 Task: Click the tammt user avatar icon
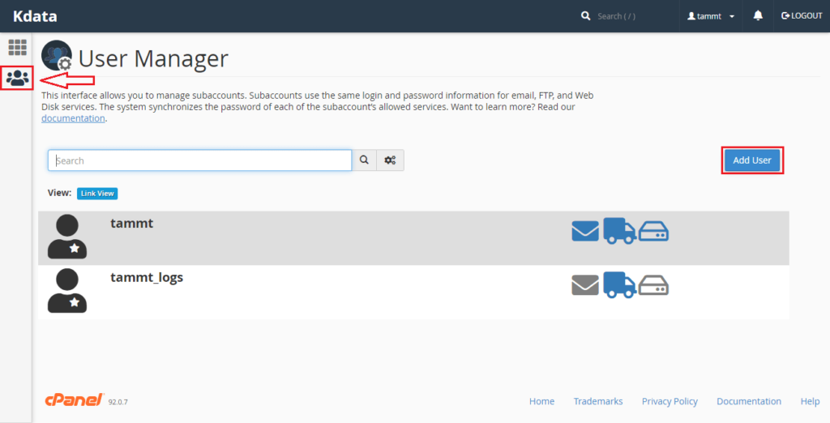67,237
